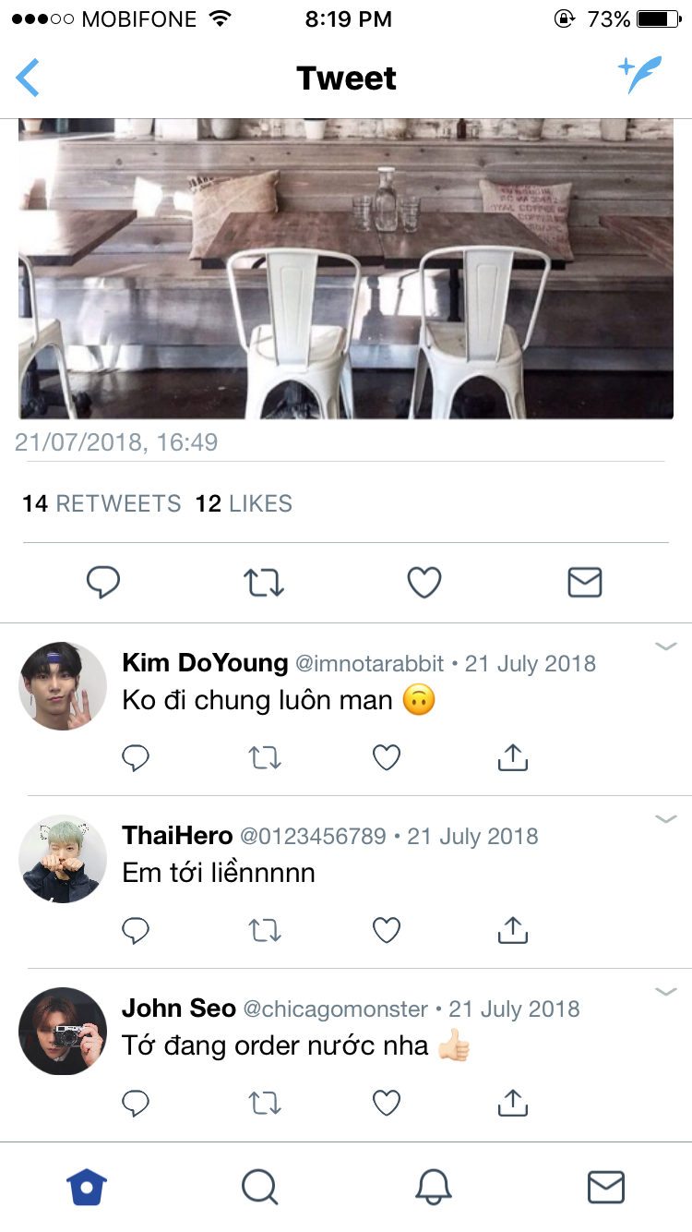Like John Seo's reply
The image size is (692, 1232).
[x=387, y=1103]
